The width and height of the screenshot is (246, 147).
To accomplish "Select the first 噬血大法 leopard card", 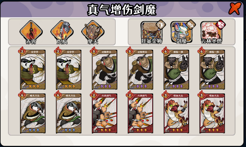I will click(176, 113).
